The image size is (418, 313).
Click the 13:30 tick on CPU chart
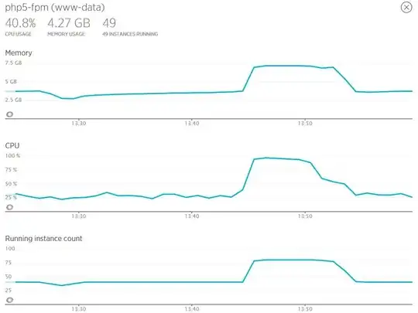tap(79, 216)
